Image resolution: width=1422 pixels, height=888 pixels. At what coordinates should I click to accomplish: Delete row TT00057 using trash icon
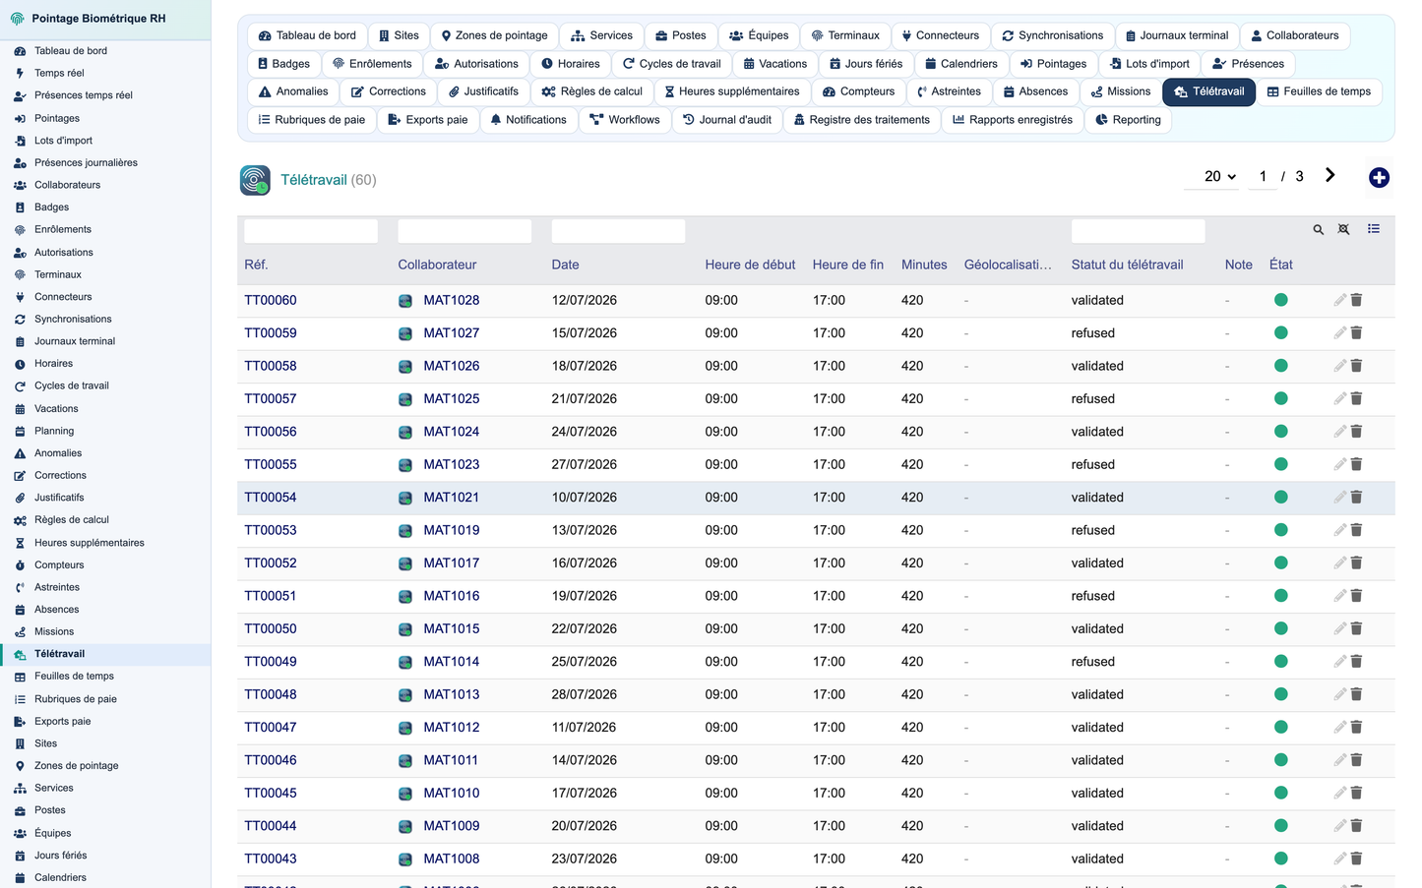coord(1356,398)
